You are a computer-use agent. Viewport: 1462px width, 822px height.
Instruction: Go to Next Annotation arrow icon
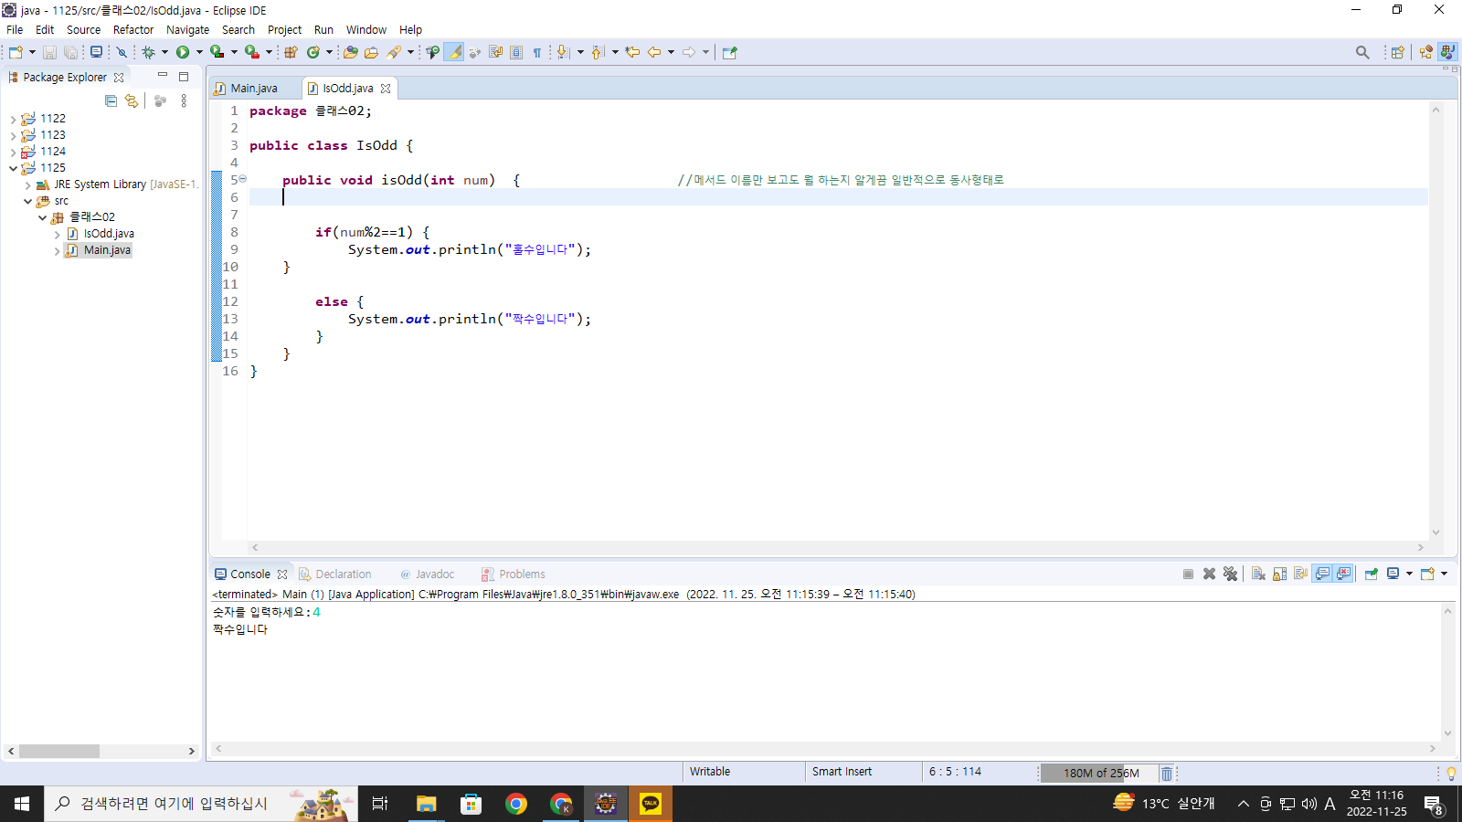563,52
